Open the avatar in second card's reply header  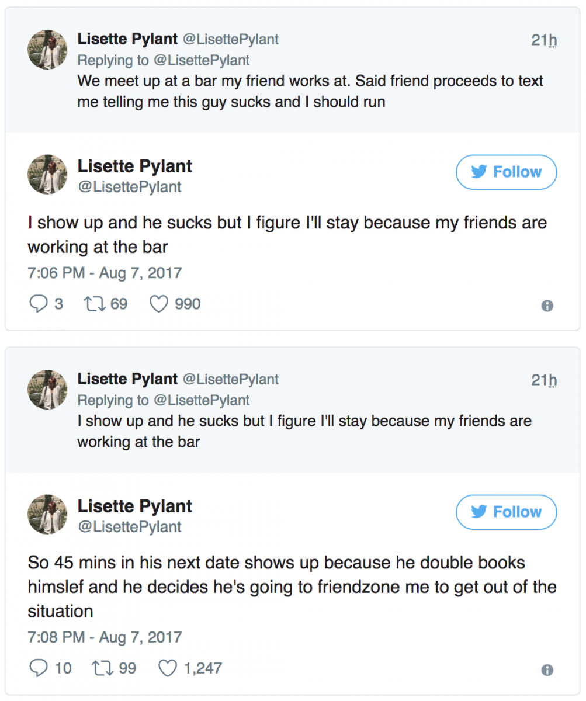point(48,389)
